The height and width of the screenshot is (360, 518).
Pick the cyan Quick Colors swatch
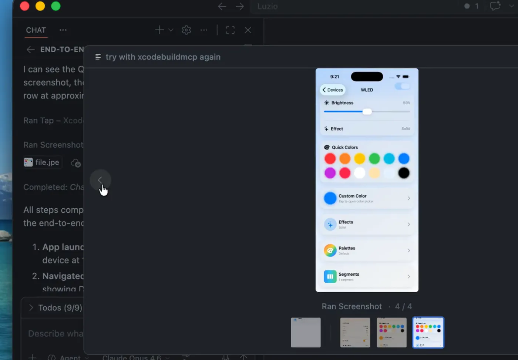tap(389, 159)
